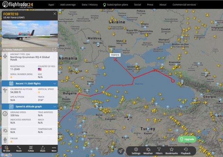Open photo external link icon

[54, 49]
